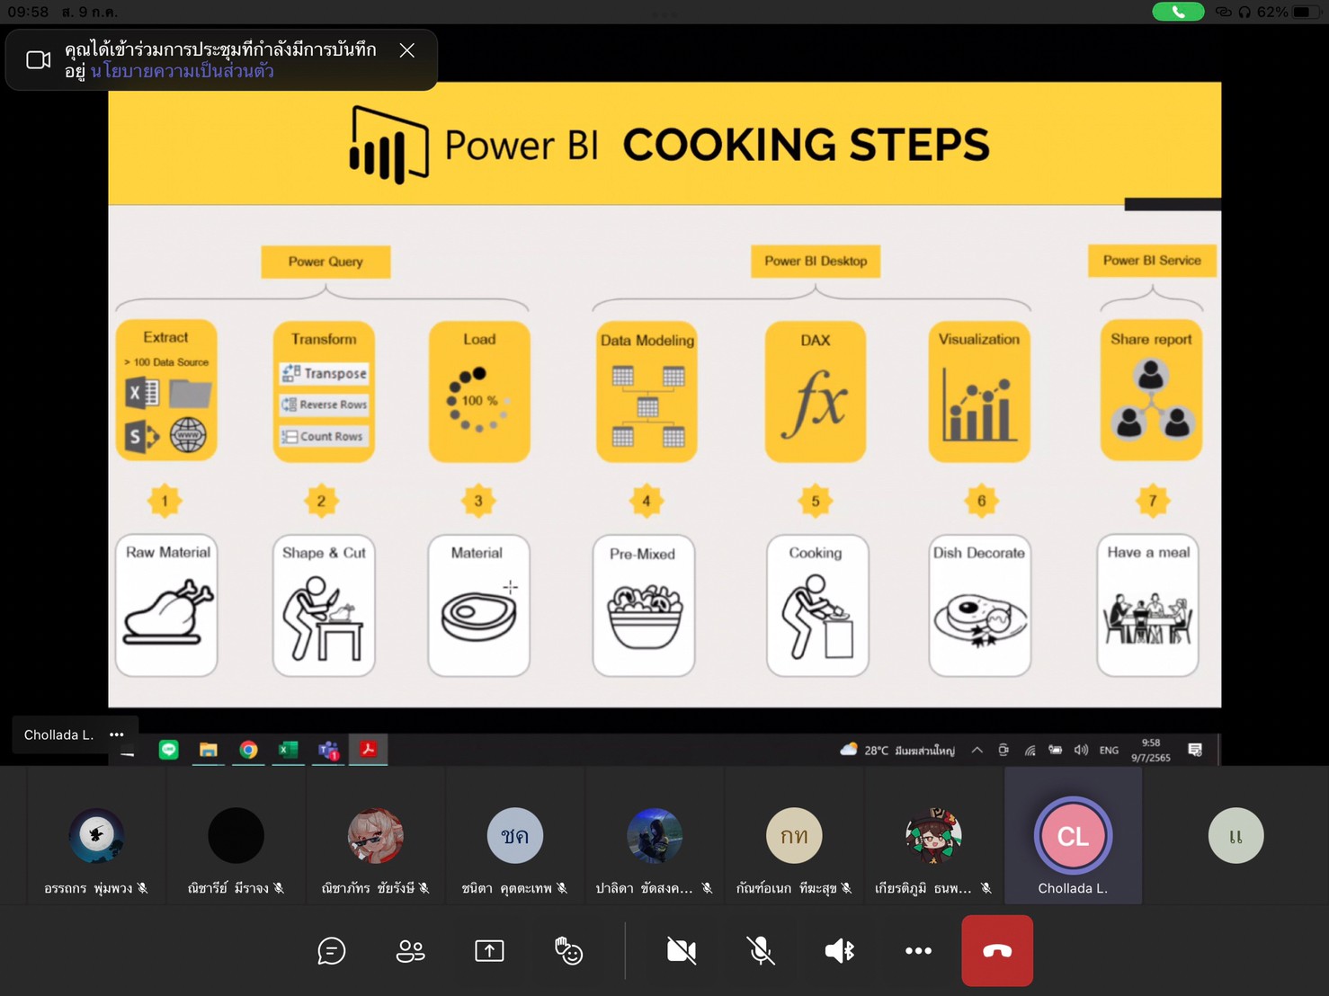Click Adobe Acrobat icon in shared taskbar
This screenshot has height=996, width=1329.
tap(368, 750)
